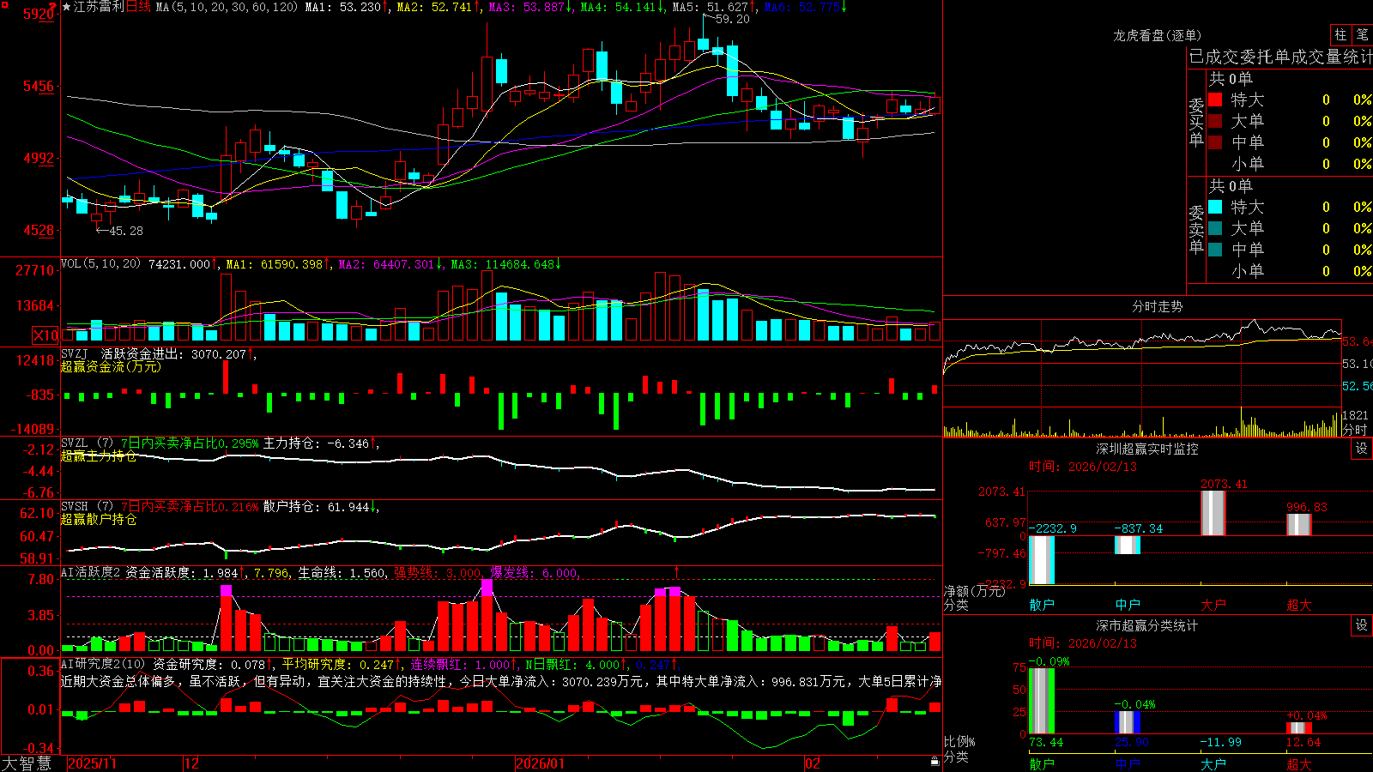Image resolution: width=1373 pixels, height=772 pixels.
Task: Click the SVZL (7) indicator label
Action: pos(88,443)
